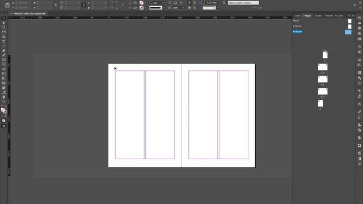Click the Apply None button in toolbox
The image size is (363, 204).
pos(4,121)
